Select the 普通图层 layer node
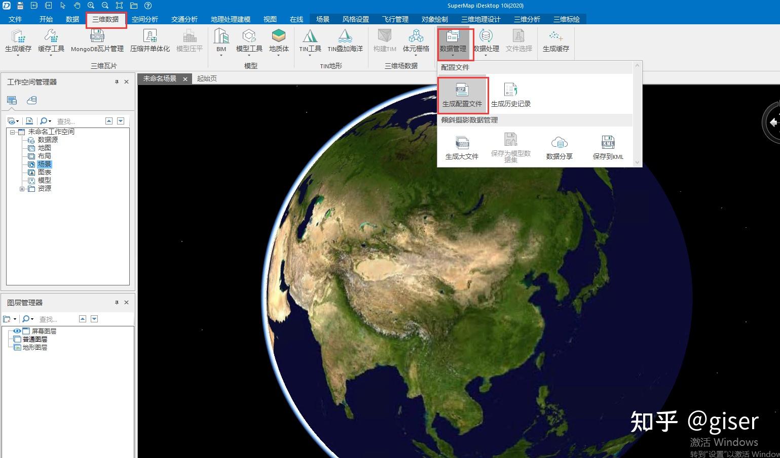780x458 pixels. click(x=35, y=339)
